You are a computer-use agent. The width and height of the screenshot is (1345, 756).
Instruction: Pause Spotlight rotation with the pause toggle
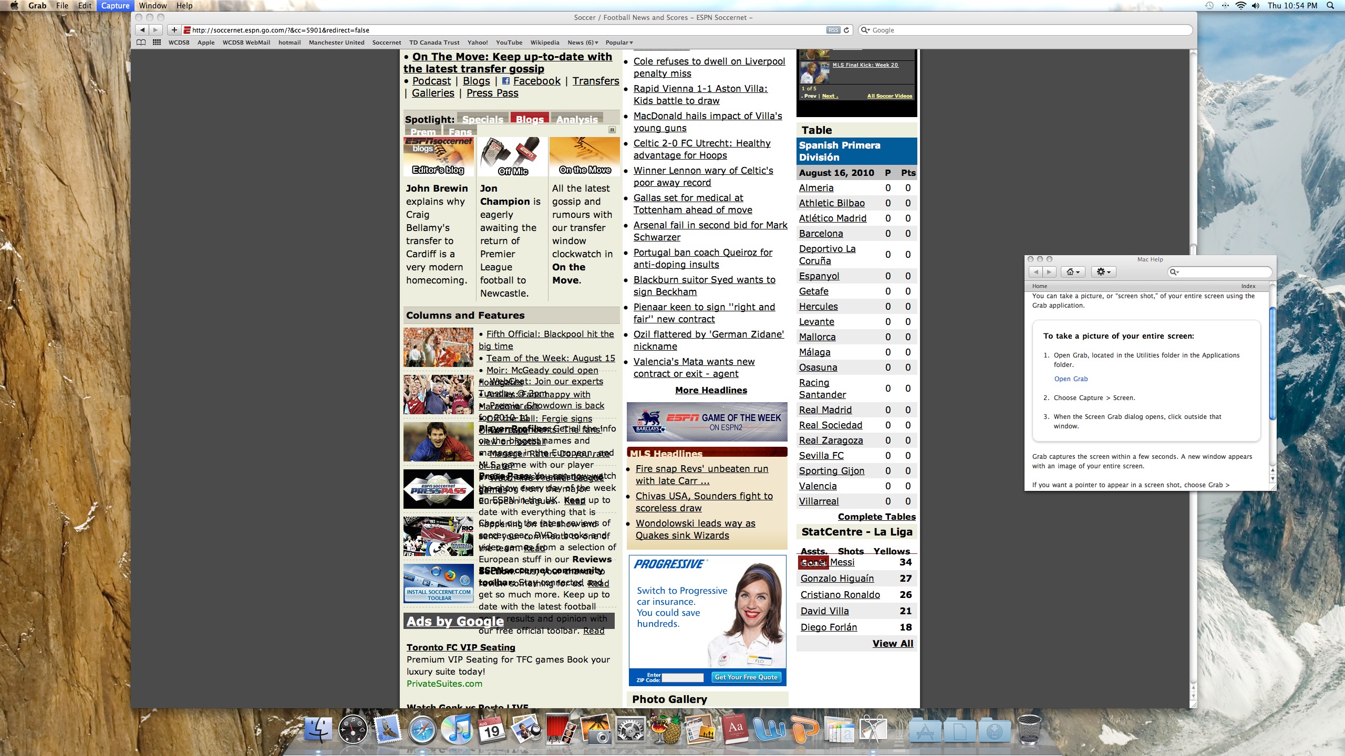[x=612, y=130]
